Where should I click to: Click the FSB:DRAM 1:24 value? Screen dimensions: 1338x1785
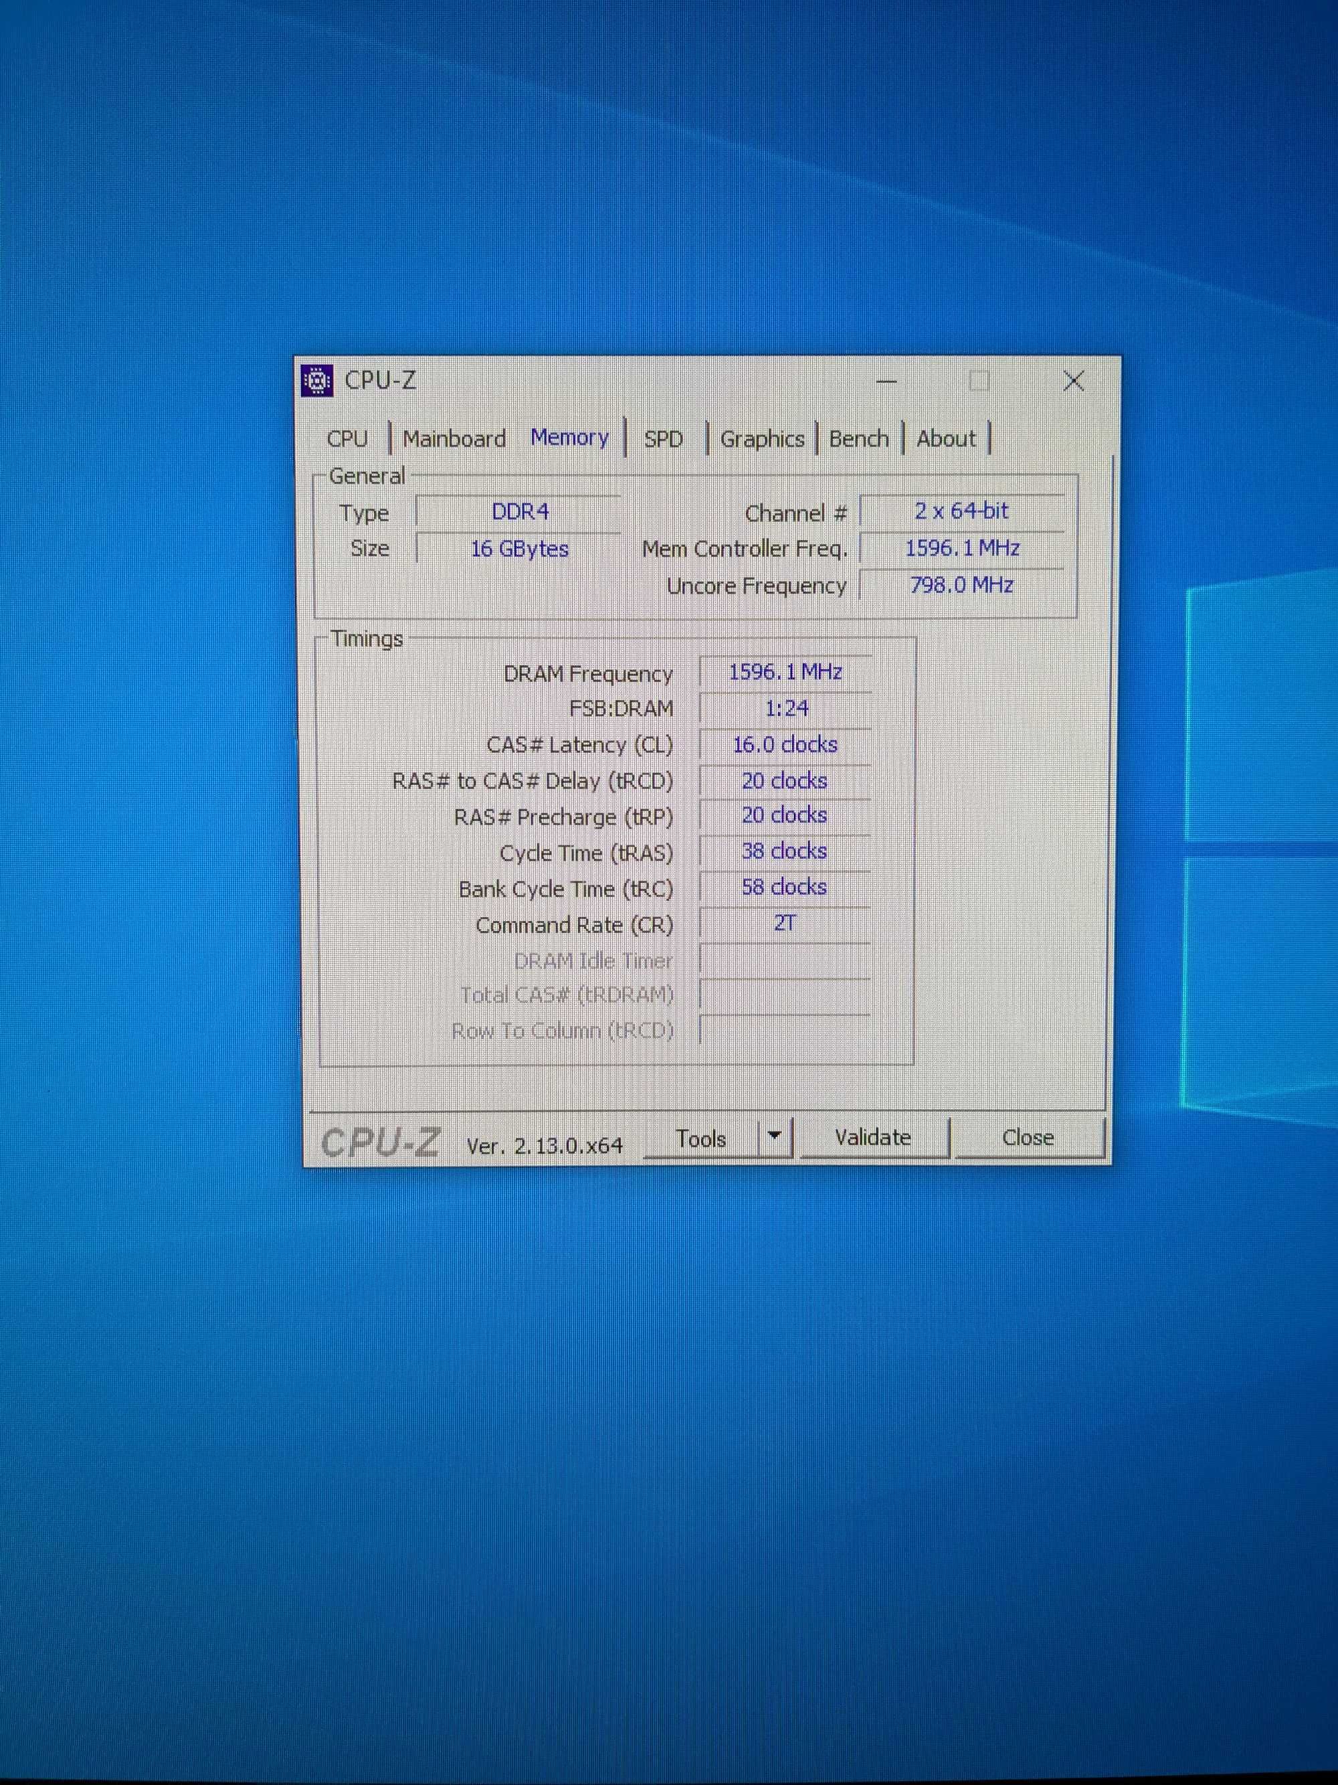785,709
